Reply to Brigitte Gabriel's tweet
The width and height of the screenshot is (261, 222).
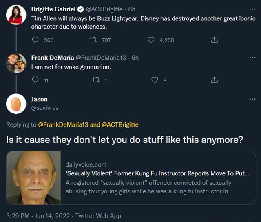coord(35,40)
